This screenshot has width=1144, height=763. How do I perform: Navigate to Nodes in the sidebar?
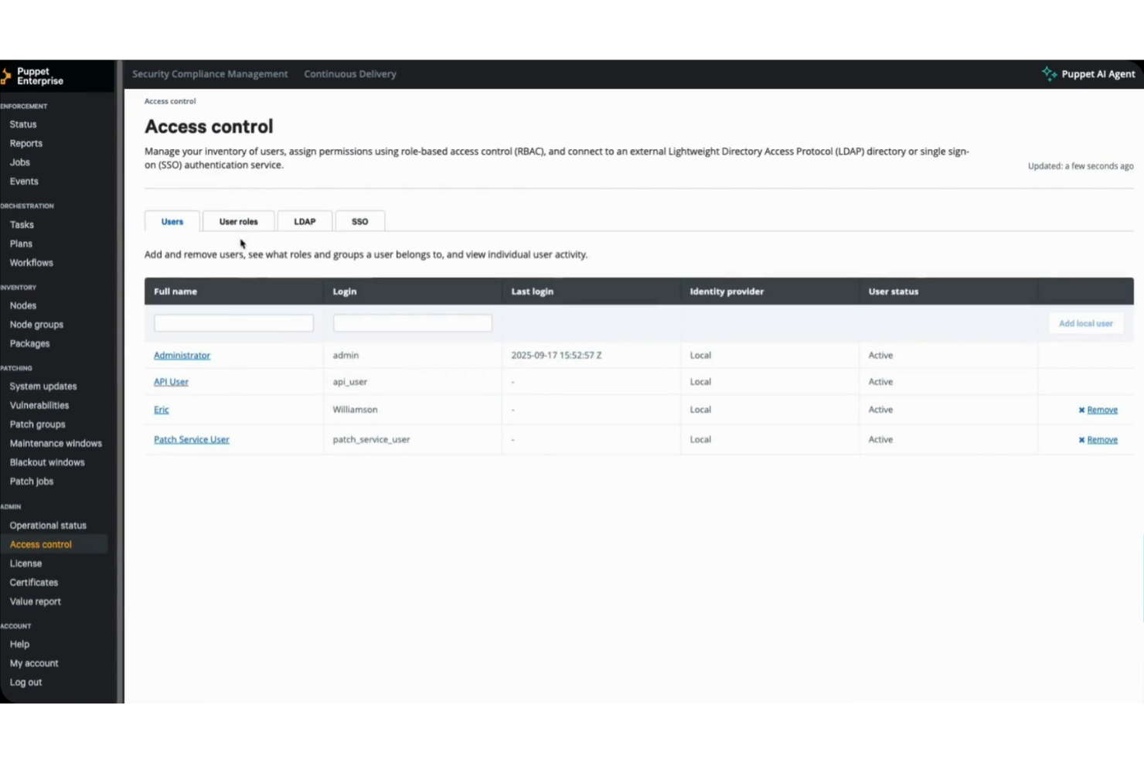[x=22, y=305]
